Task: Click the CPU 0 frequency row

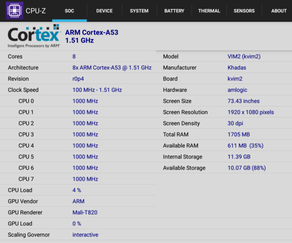Action: point(78,101)
